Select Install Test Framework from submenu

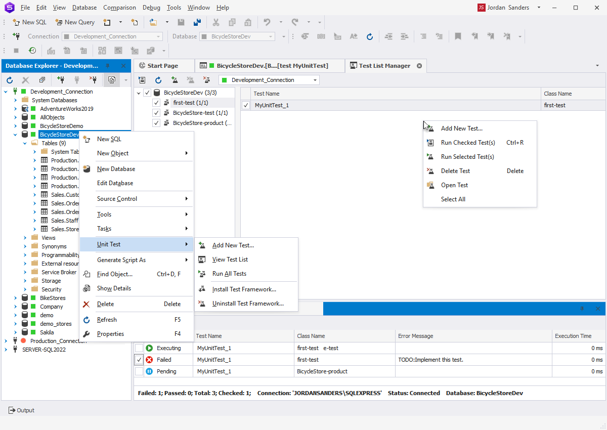coord(244,289)
